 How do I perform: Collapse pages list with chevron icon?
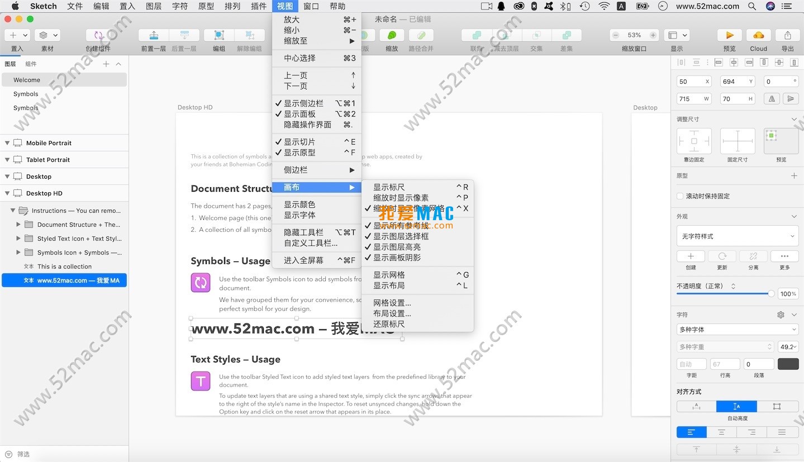[118, 64]
